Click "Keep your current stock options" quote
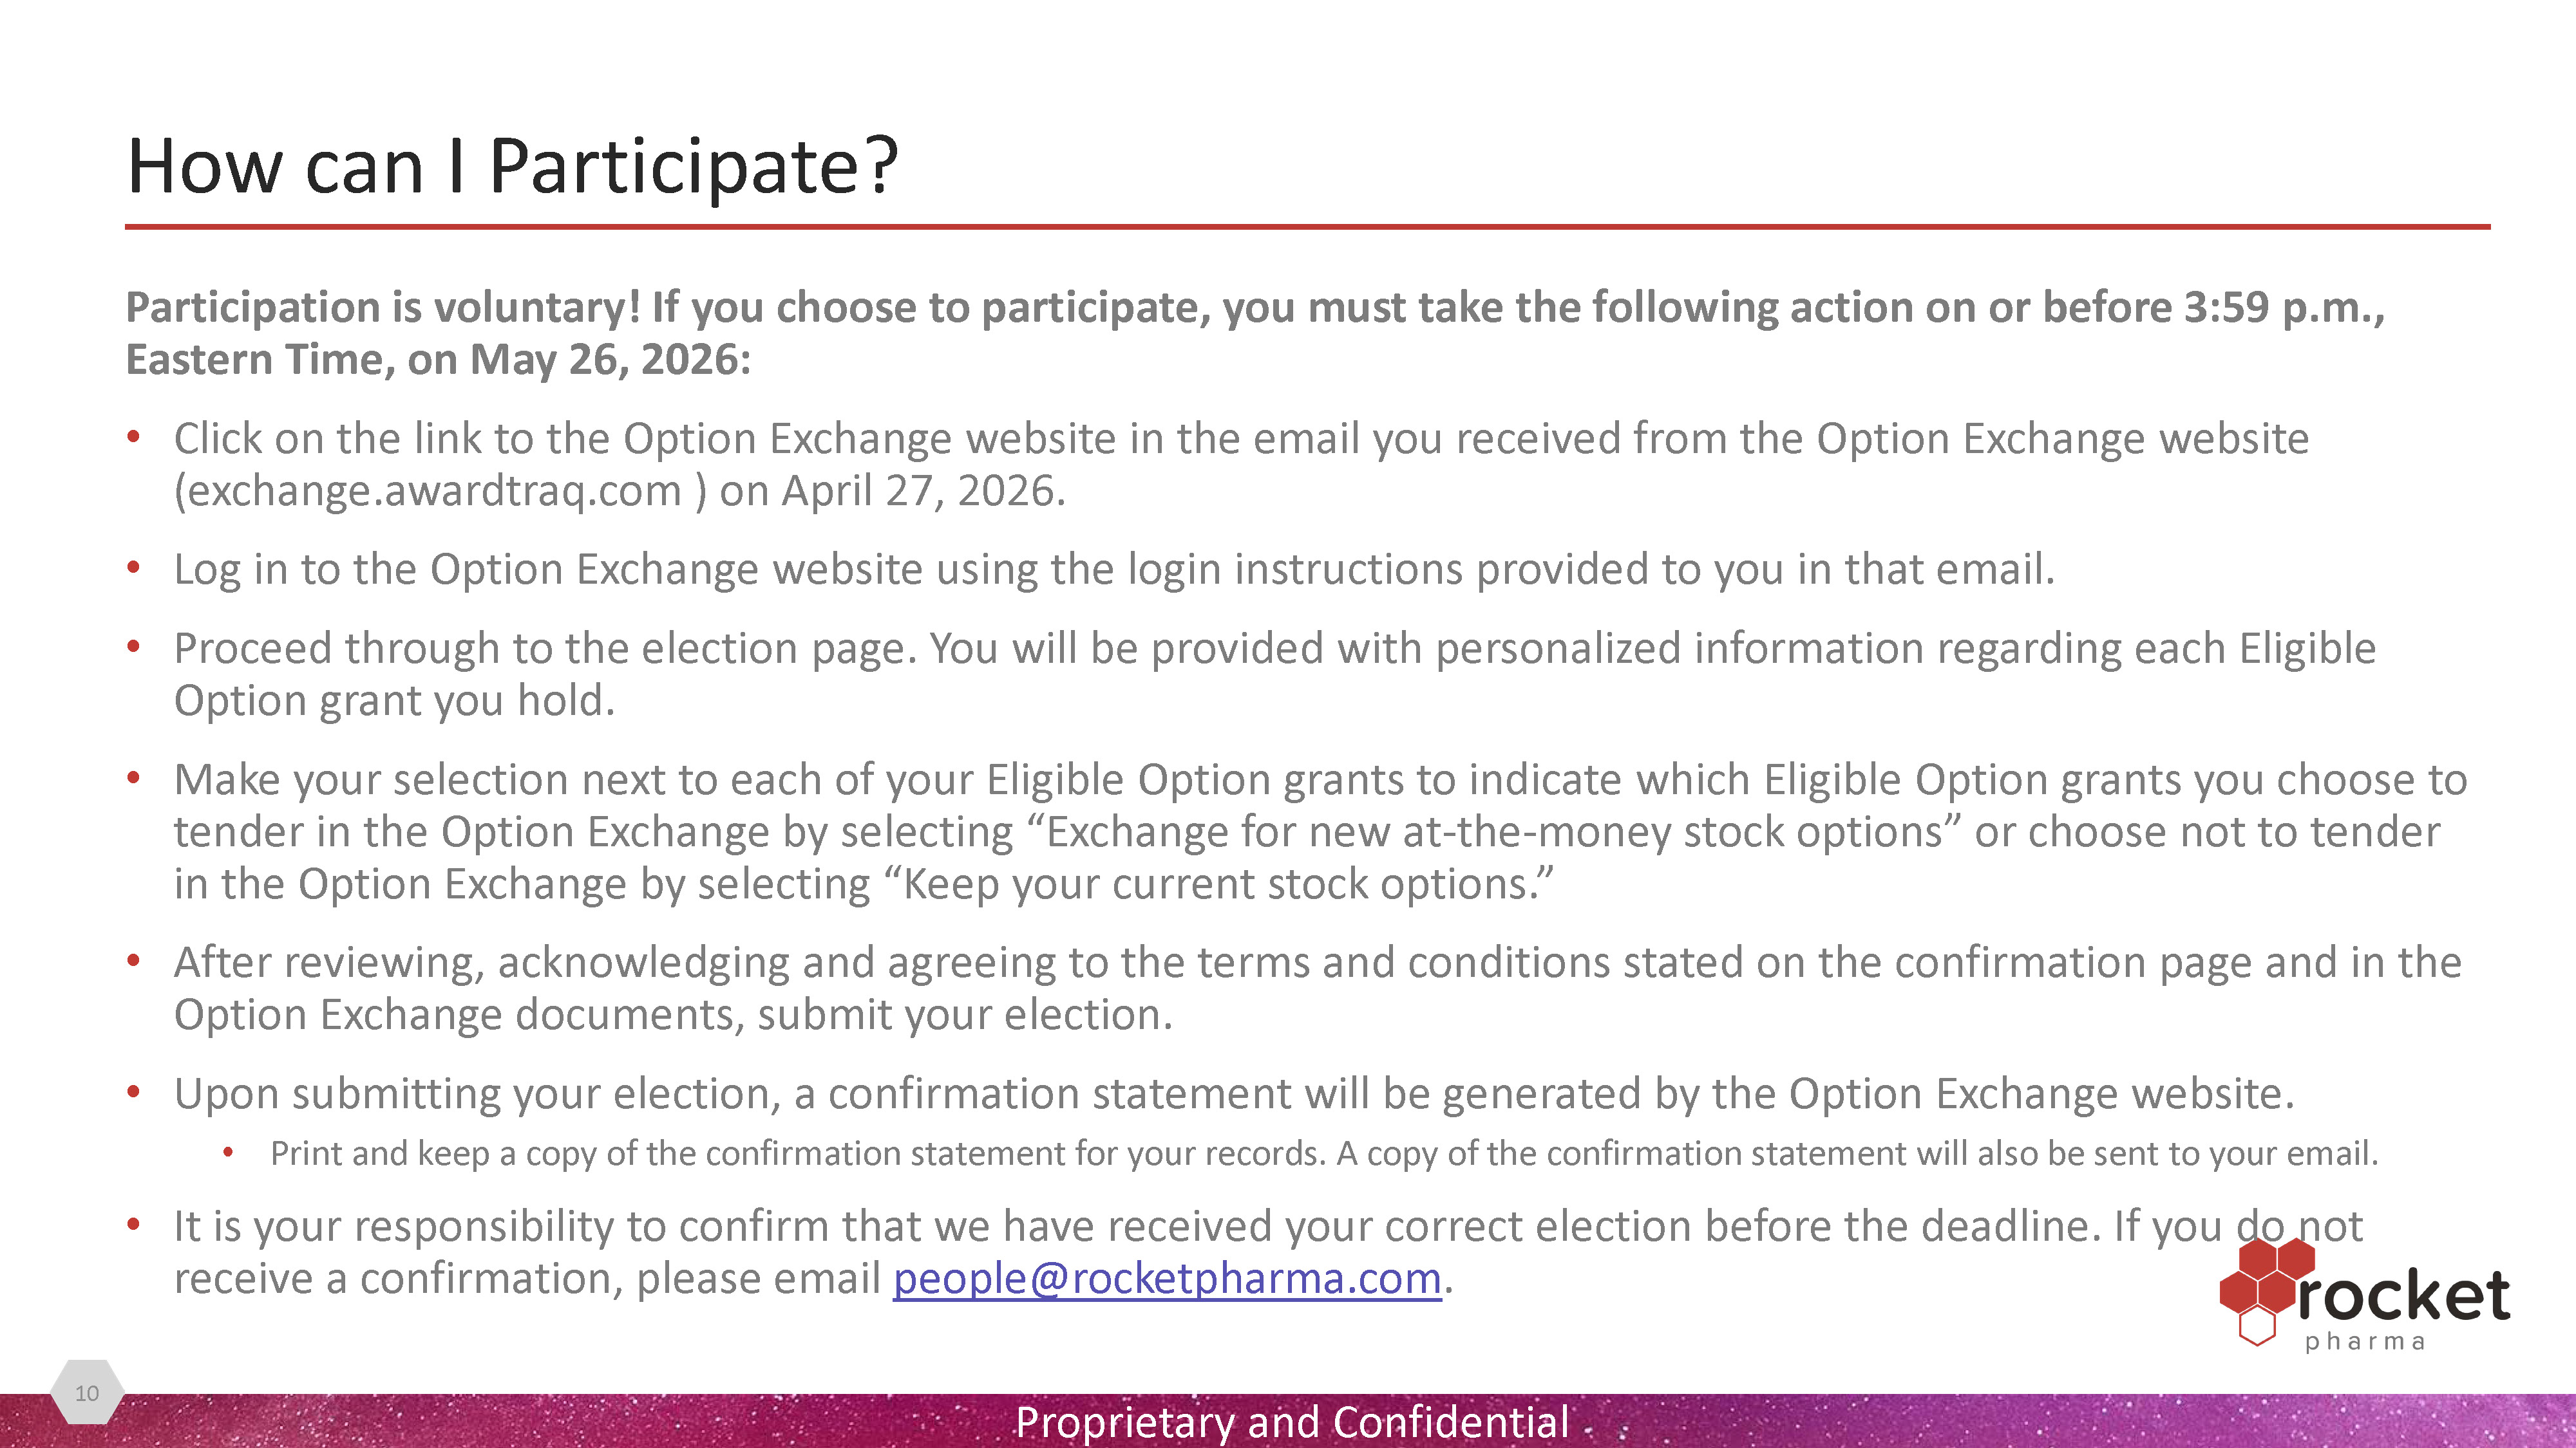2576x1448 pixels. [x=1227, y=884]
